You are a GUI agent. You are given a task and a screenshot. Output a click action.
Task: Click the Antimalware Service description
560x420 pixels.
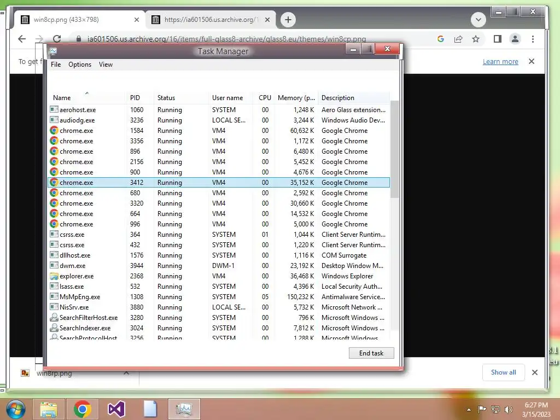click(x=353, y=297)
